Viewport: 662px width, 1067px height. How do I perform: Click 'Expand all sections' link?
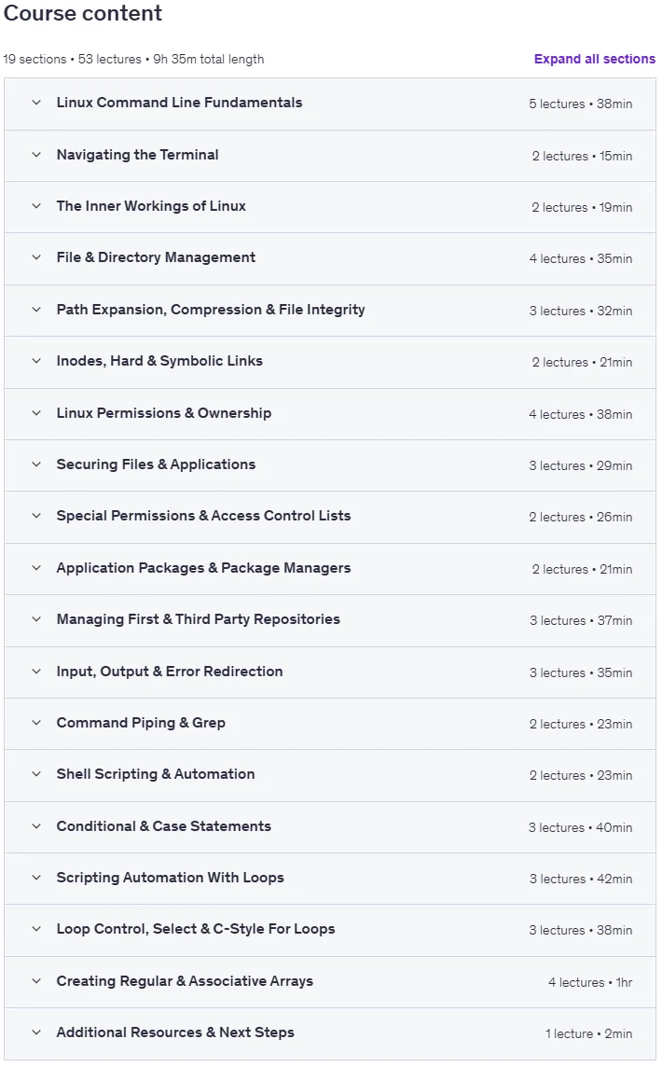[594, 59]
